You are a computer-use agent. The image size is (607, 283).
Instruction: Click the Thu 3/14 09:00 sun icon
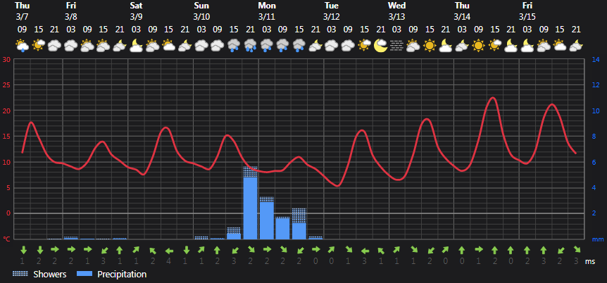478,46
